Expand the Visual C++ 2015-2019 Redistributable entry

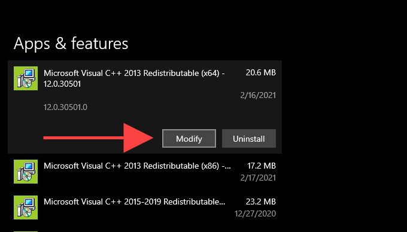pyautogui.click(x=145, y=207)
